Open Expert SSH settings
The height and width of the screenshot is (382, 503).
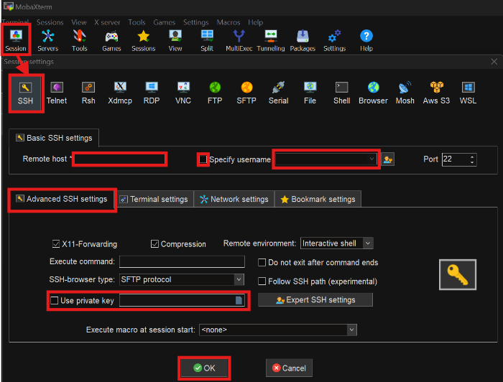point(315,300)
